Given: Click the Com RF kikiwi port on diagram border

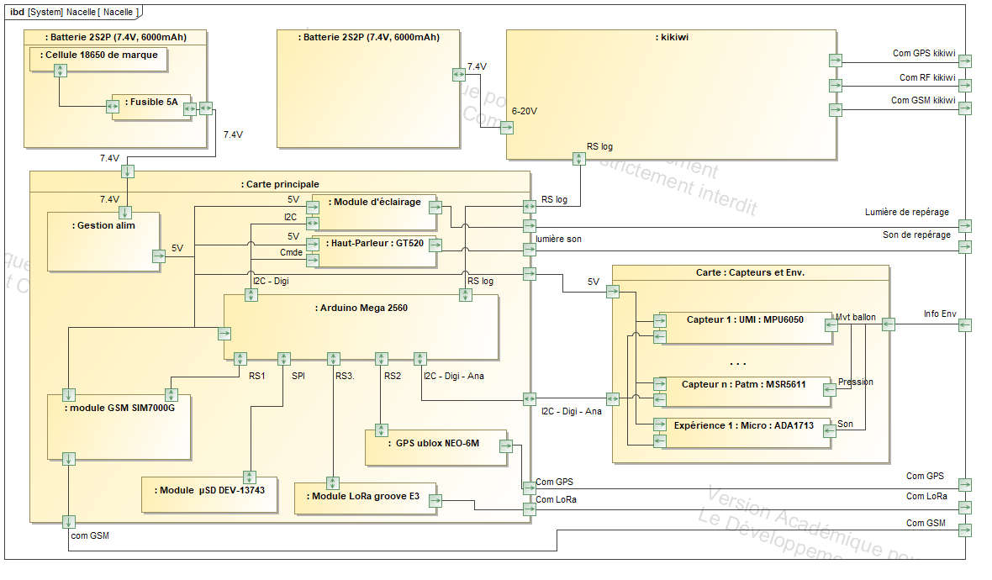Looking at the screenshot, I should tap(965, 85).
